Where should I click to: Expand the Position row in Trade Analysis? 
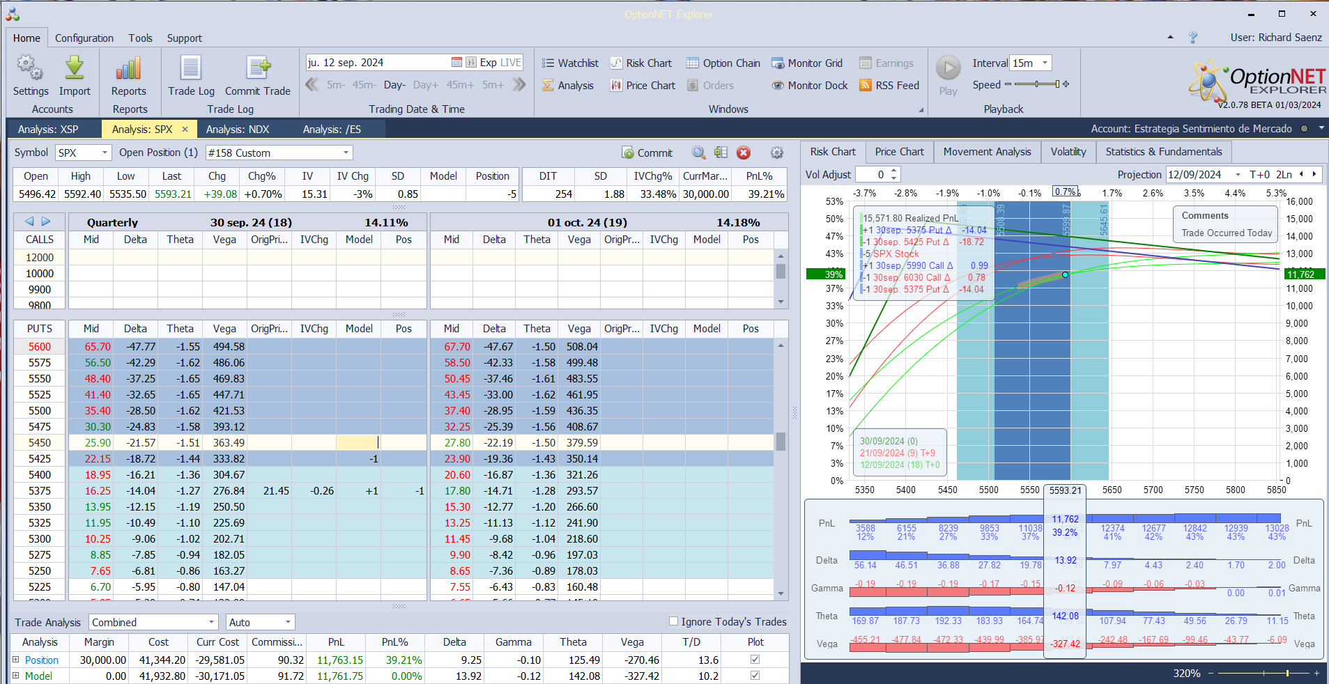pyautogui.click(x=15, y=660)
